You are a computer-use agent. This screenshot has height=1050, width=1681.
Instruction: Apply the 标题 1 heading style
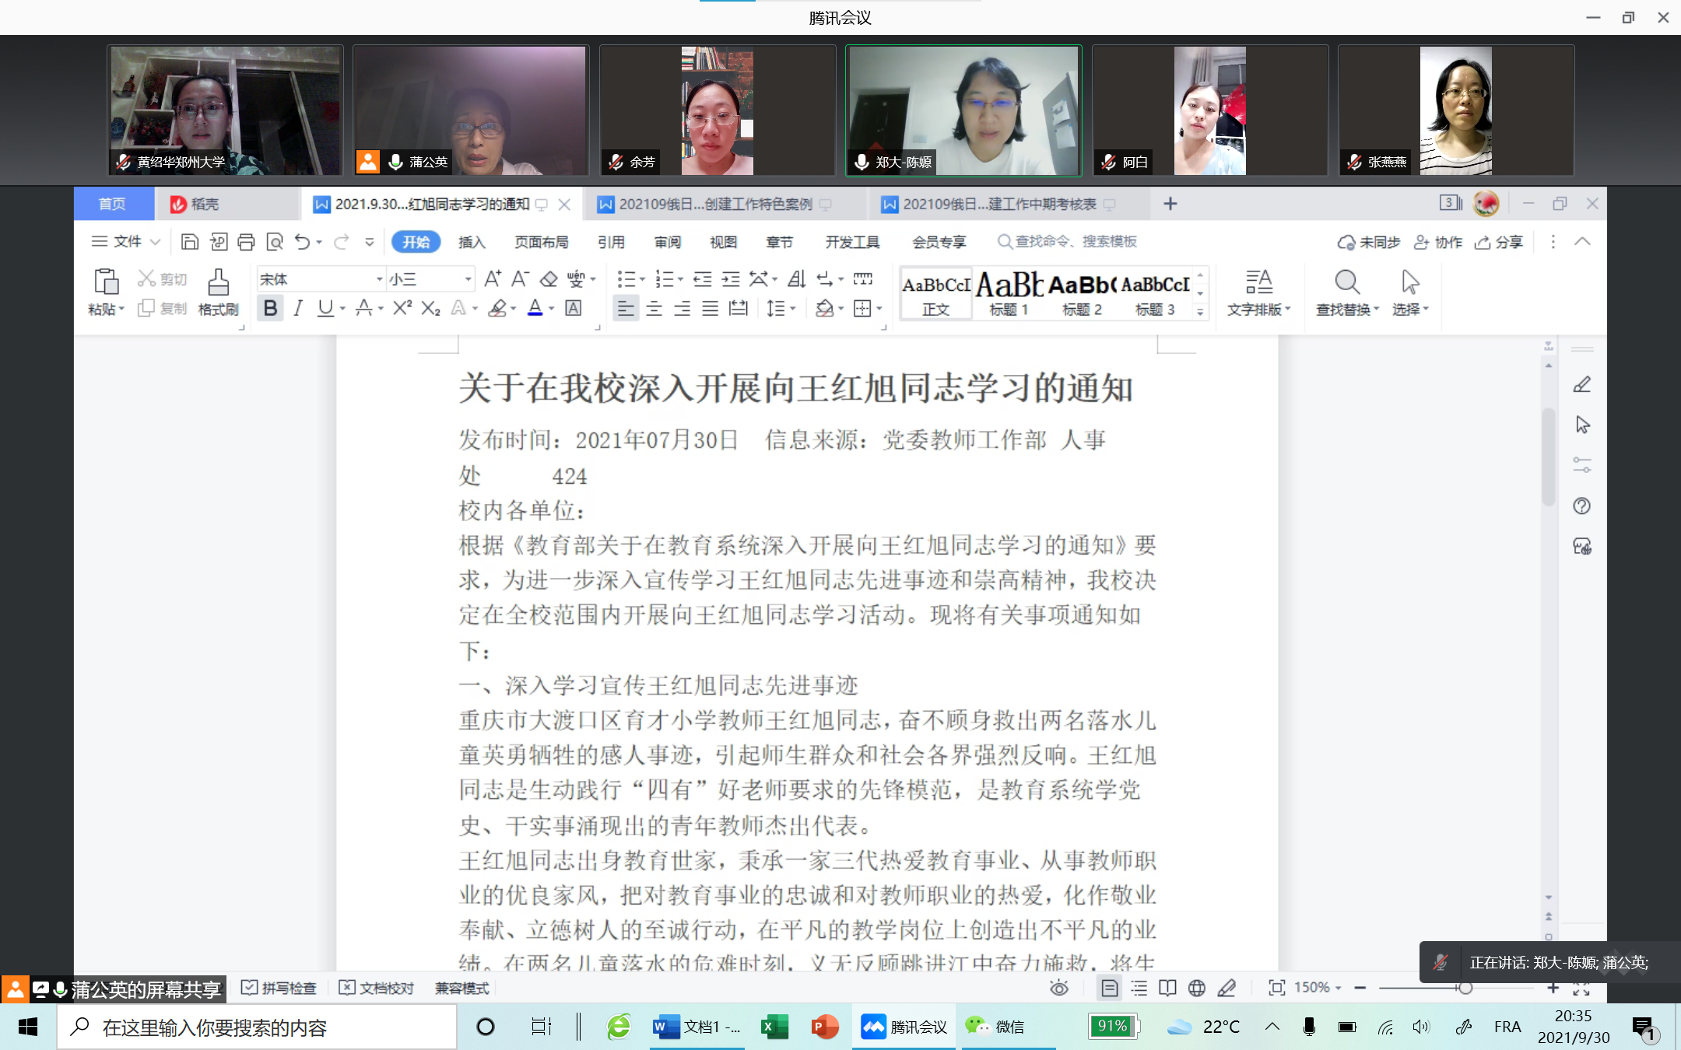1009,293
